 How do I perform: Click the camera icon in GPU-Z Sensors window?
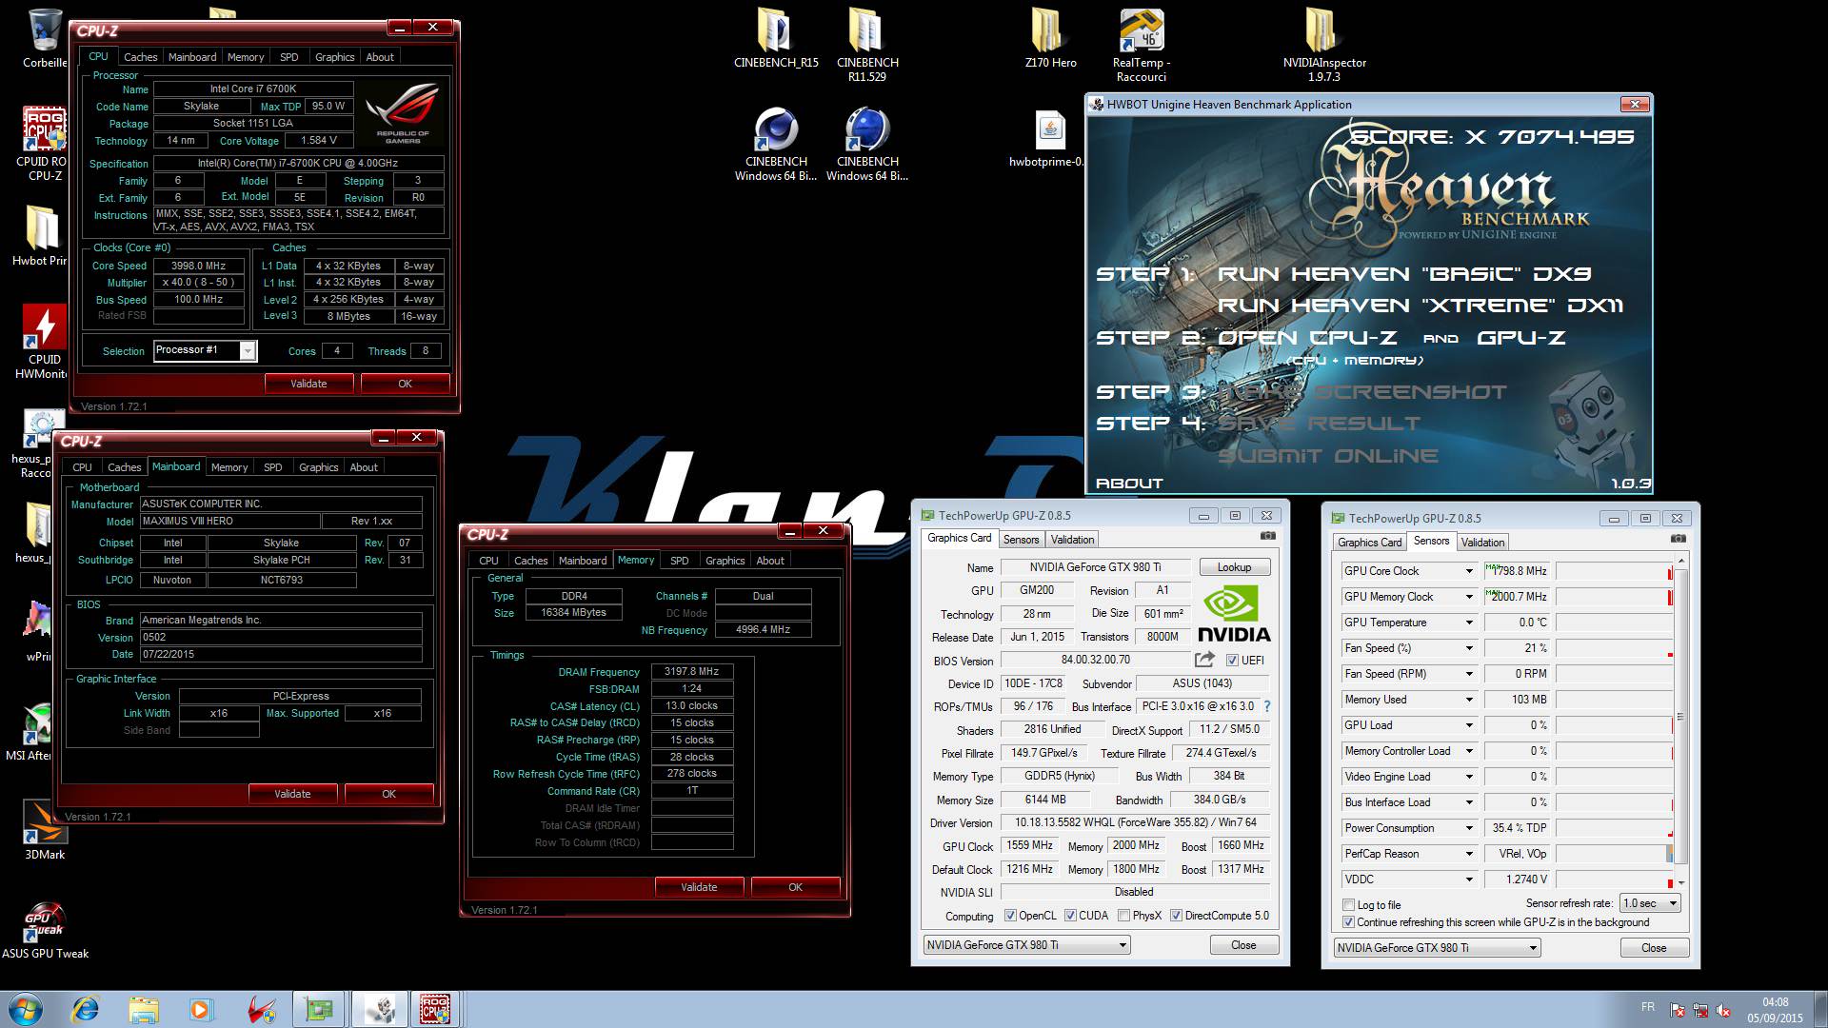click(x=1679, y=540)
